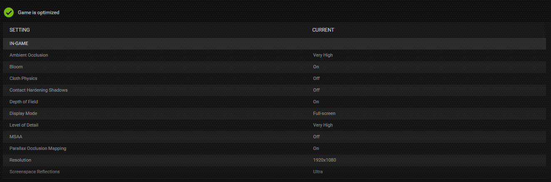Click the MSAA setting label
Viewport: 551px width, 182px height.
coord(15,137)
